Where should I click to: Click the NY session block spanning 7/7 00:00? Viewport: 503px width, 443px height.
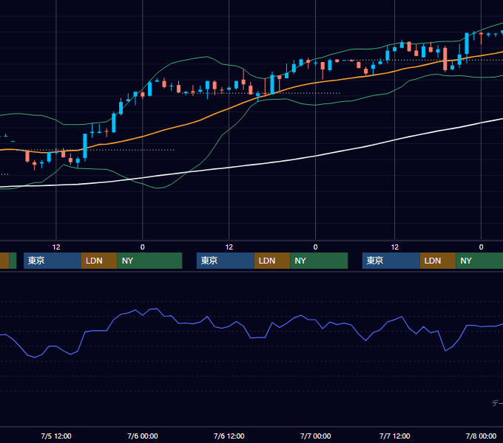coord(319,261)
